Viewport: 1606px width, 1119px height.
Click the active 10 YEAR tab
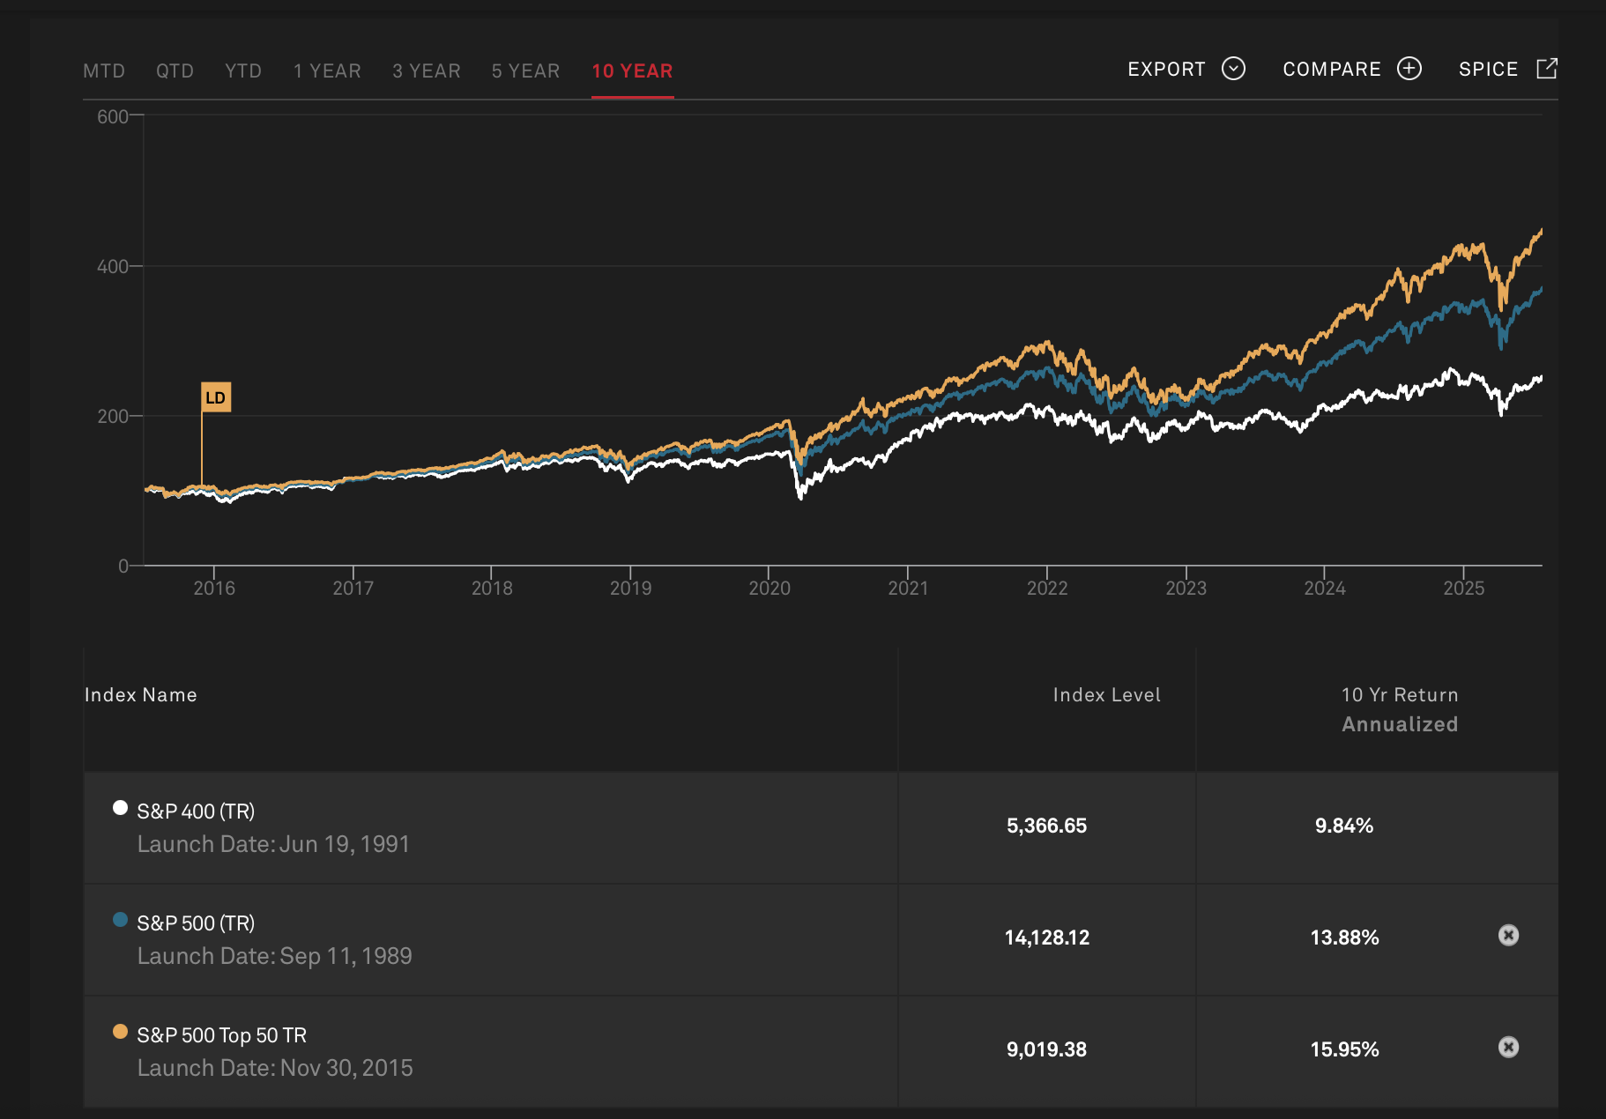[632, 71]
